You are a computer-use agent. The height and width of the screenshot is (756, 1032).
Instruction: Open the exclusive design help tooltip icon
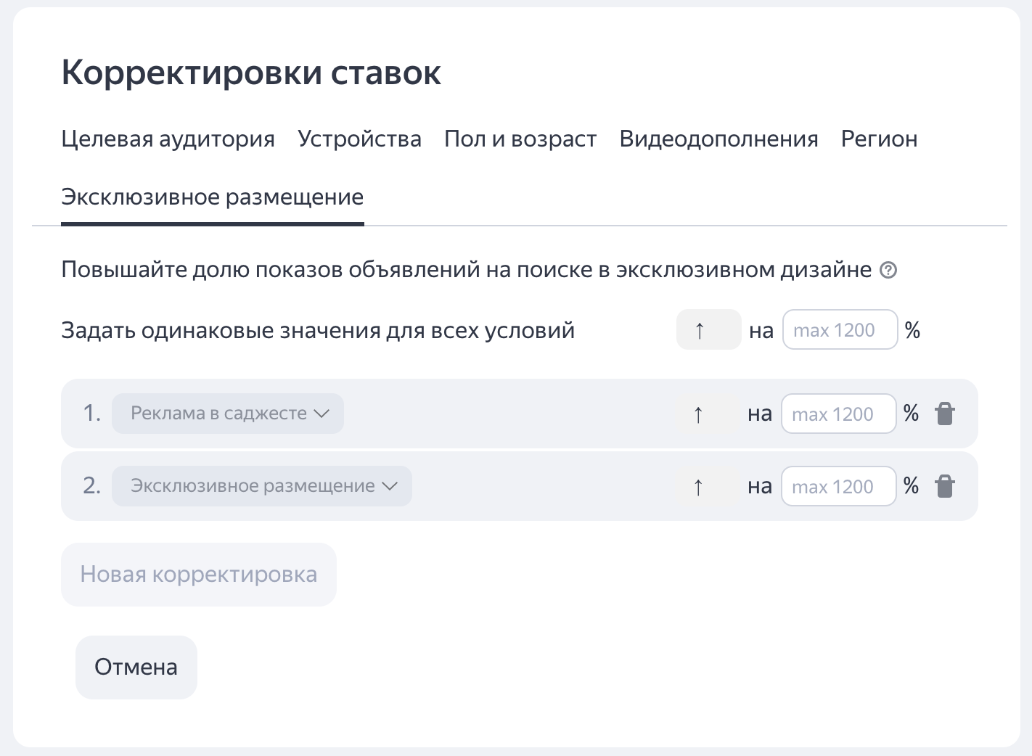point(888,271)
